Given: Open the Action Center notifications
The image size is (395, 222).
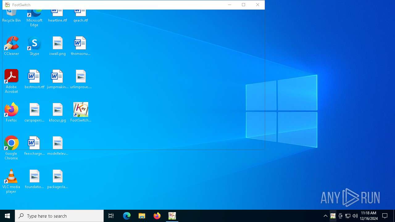Looking at the screenshot, I should pos(385,216).
